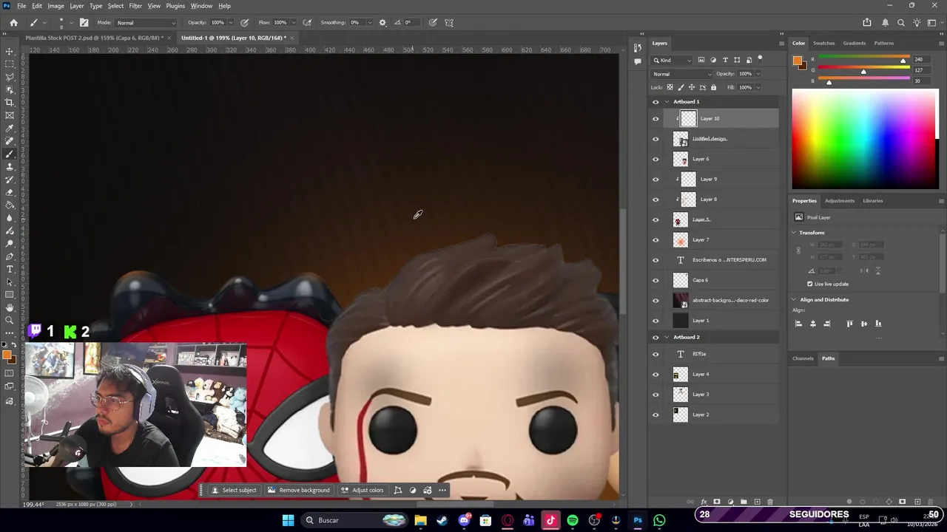
Task: Open Layers Kind filter dropdown
Action: pyautogui.click(x=672, y=60)
